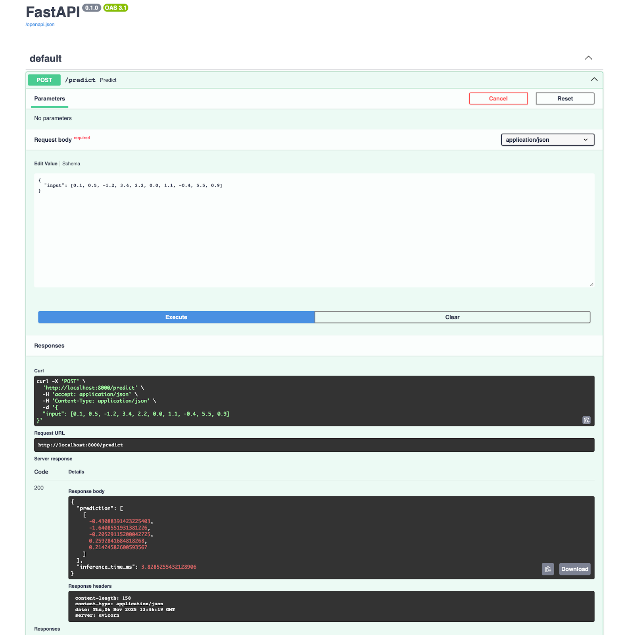Screen dimensions: 624x635
Task: Click the content-length: 158 header line
Action: click(x=103, y=598)
